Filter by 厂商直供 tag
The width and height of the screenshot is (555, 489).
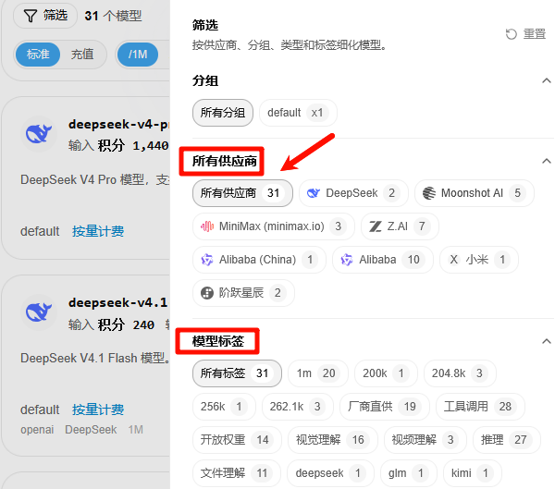click(385, 407)
